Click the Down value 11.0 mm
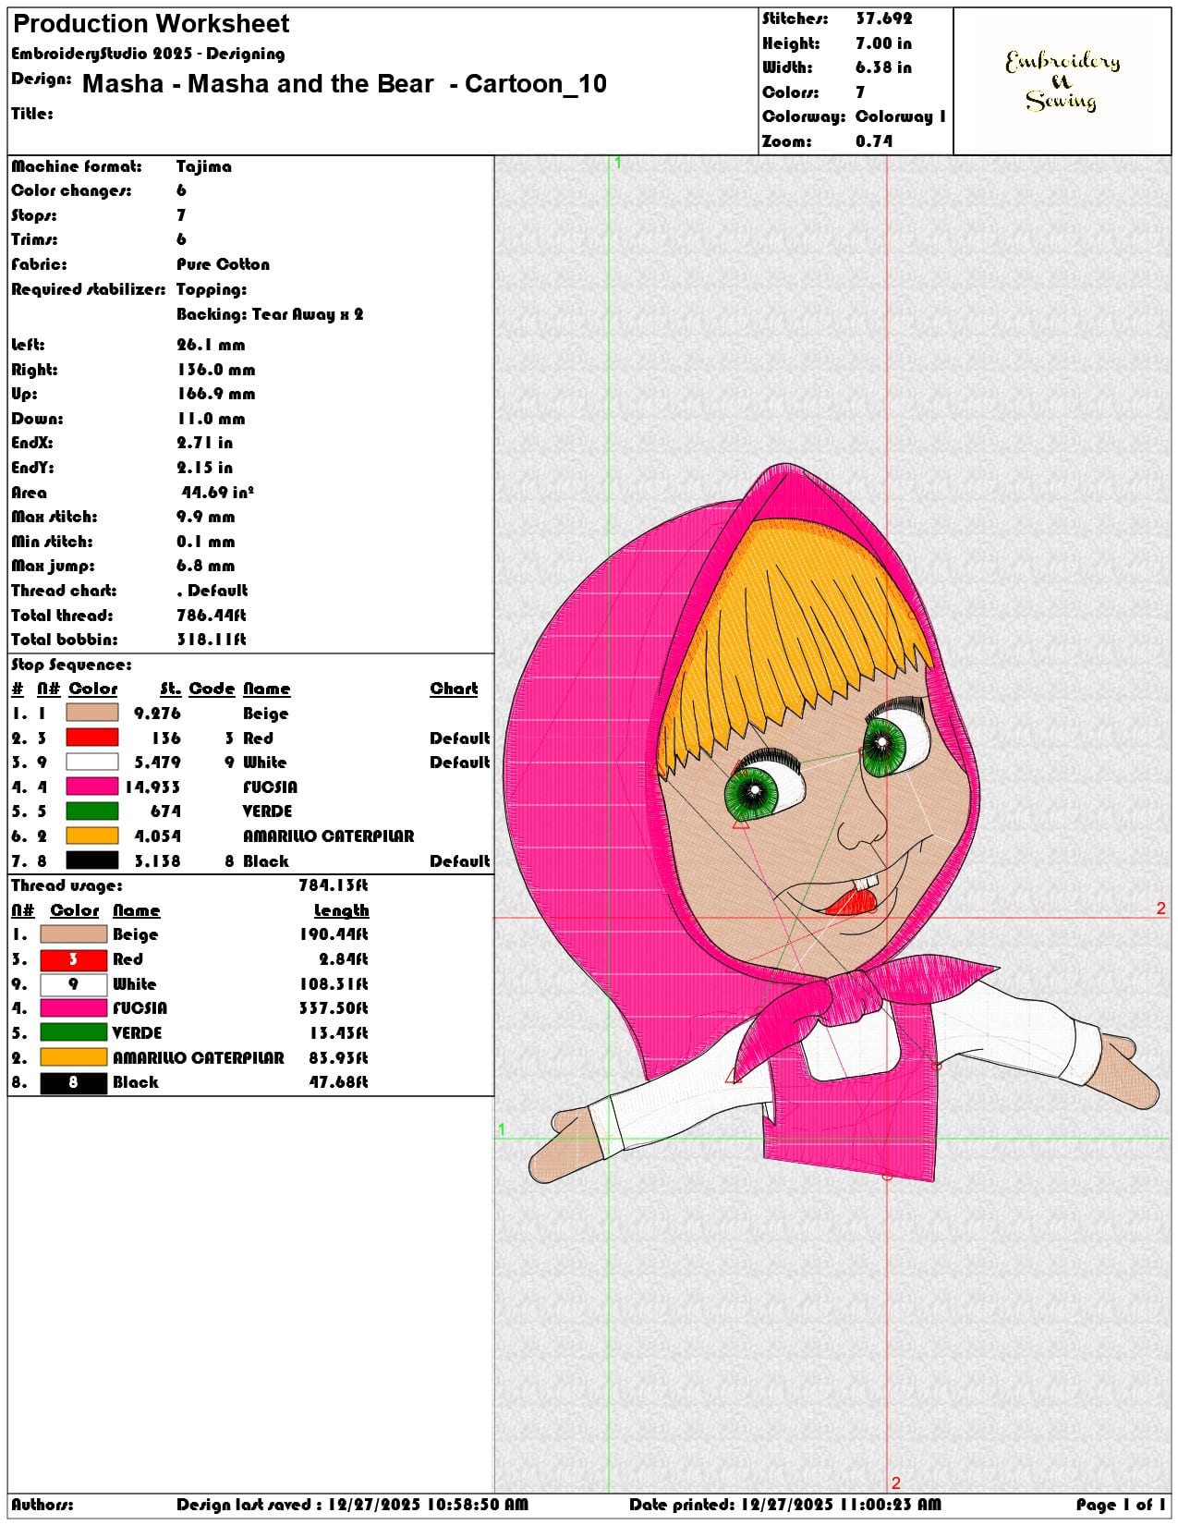This screenshot has width=1178, height=1525. pos(211,419)
